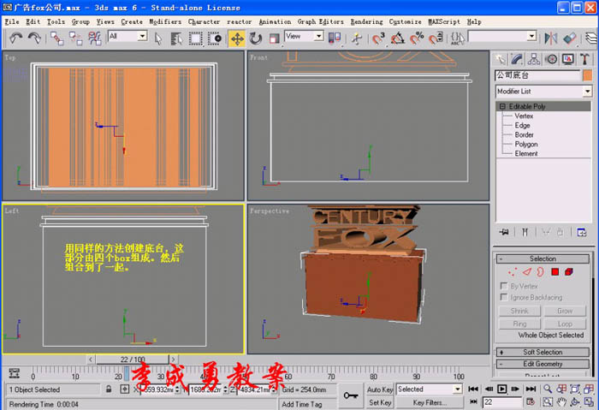Toggle the Selection Lock padlock icon

click(x=109, y=389)
